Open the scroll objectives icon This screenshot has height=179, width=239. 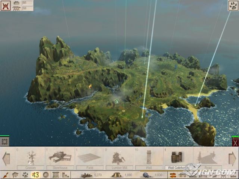click(56, 175)
